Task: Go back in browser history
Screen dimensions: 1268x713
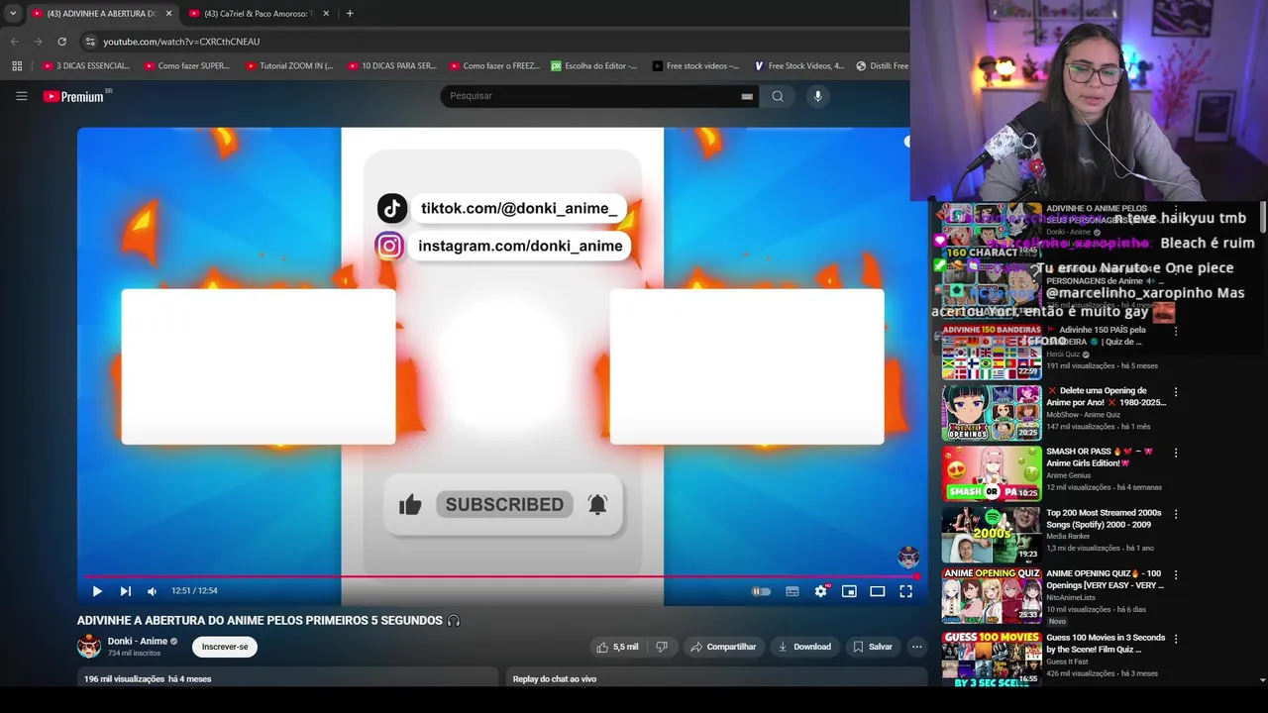Action: pos(14,42)
